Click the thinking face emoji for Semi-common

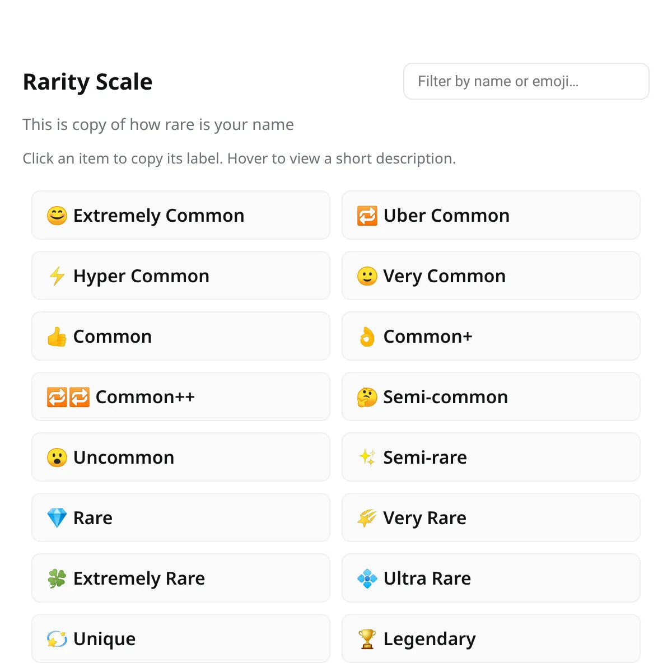[367, 396]
